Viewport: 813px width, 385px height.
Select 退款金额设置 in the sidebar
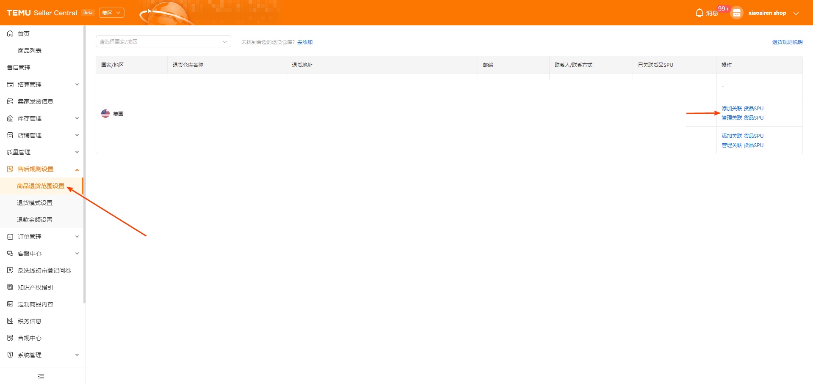[35, 220]
